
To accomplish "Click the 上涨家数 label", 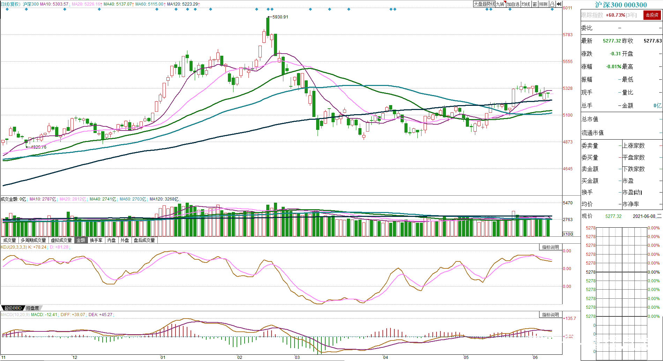I will [634, 146].
